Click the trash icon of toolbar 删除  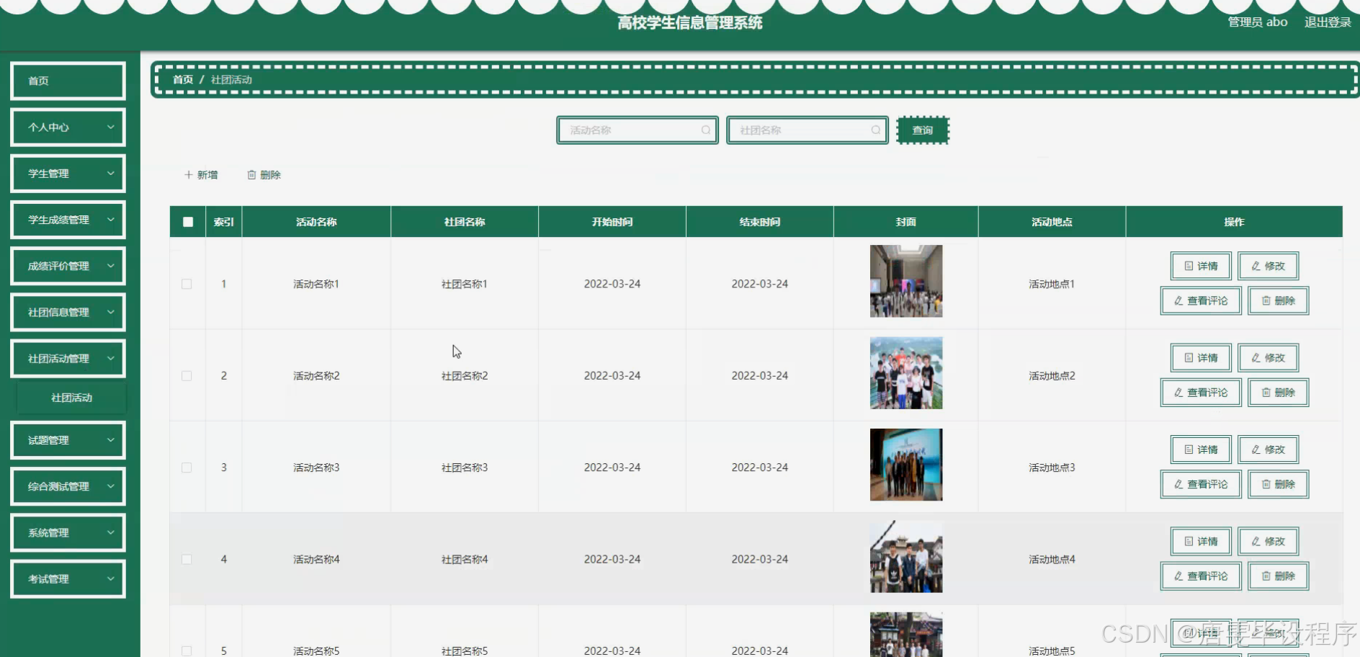click(251, 175)
